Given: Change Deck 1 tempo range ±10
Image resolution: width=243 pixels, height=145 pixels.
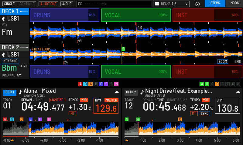Looking at the screenshot, I should 84,100.
